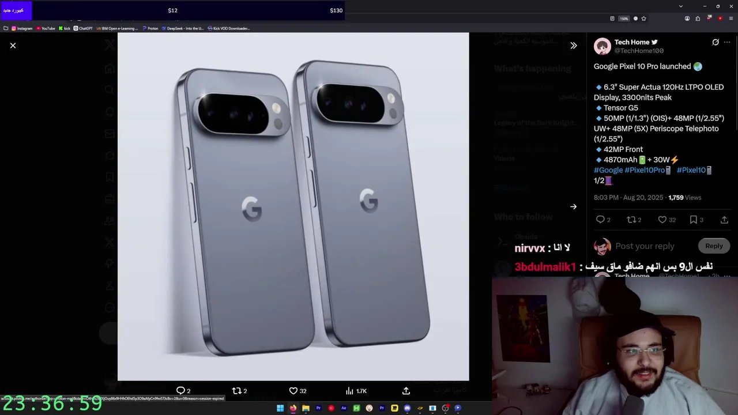
Task: Open OBS Studio from the taskbar
Action: [445, 408]
